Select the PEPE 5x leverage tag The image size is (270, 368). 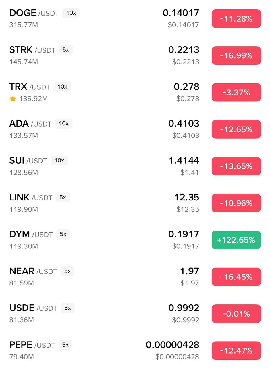point(65,345)
